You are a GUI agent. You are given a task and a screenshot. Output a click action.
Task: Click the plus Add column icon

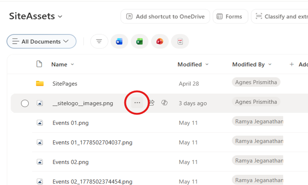(x=292, y=64)
